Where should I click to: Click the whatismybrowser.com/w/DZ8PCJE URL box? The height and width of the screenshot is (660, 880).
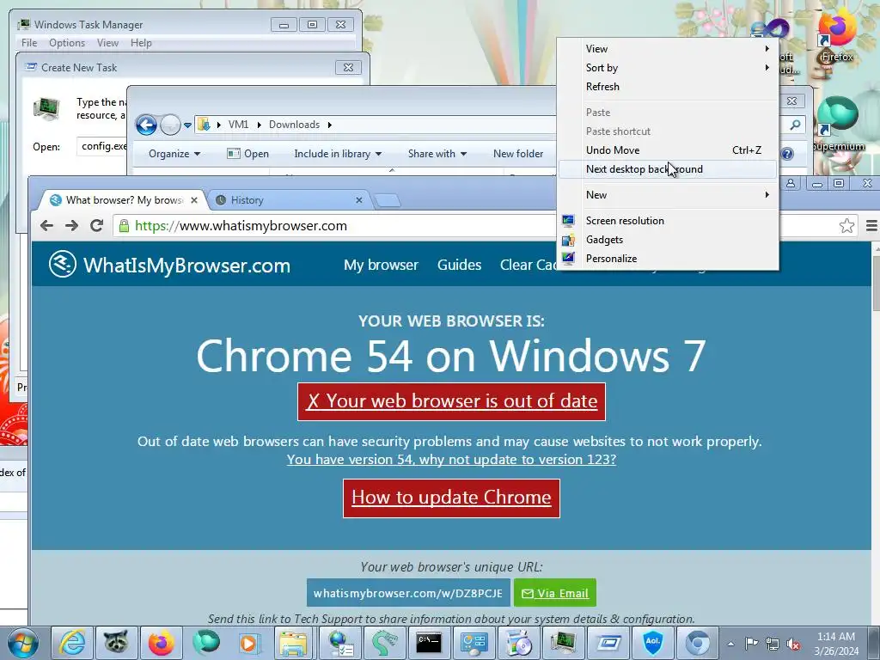point(408,593)
